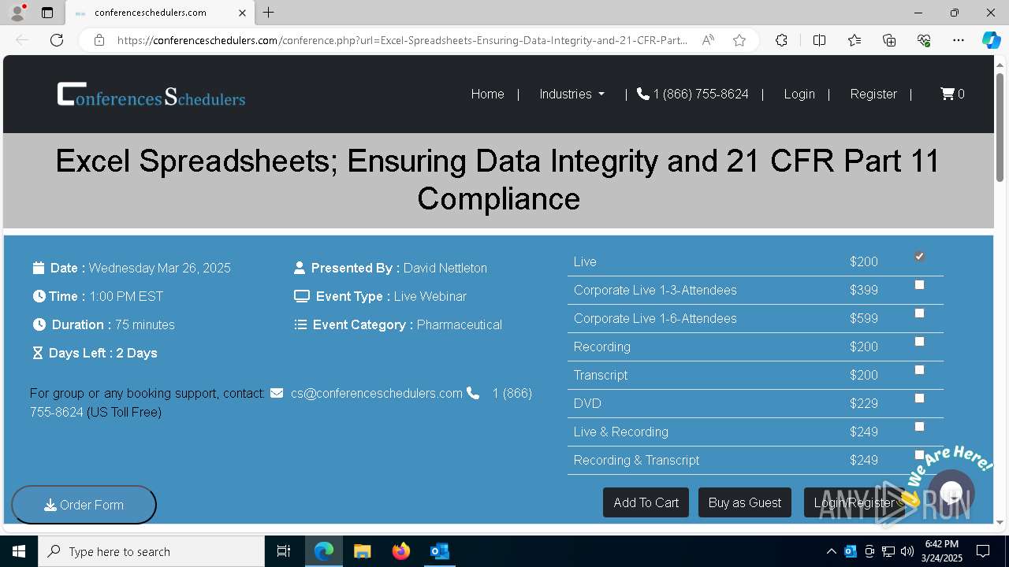Toggle split screen view
The width and height of the screenshot is (1009, 567).
[819, 40]
